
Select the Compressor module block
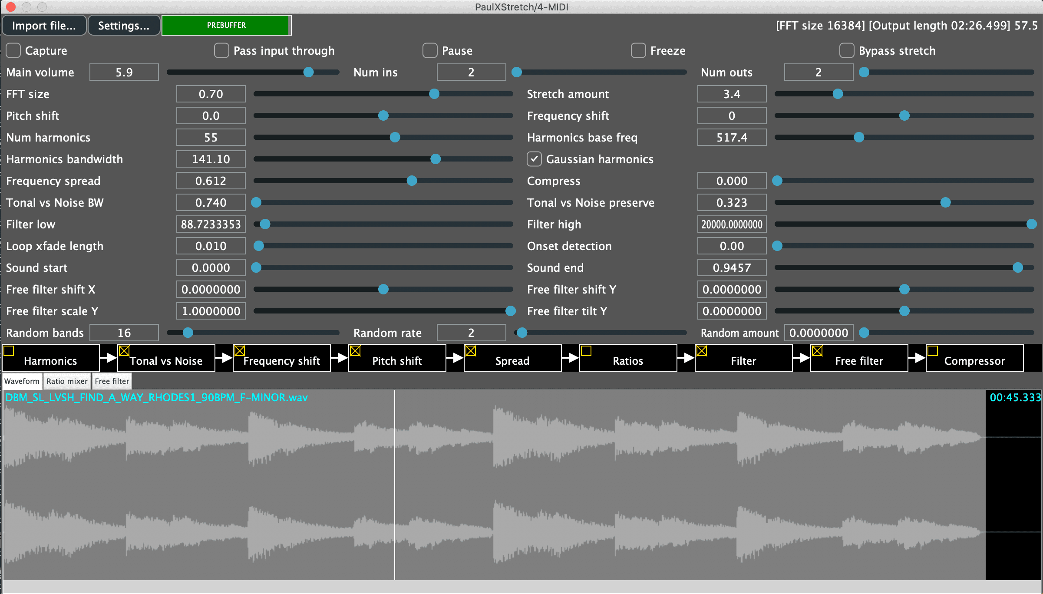click(975, 358)
